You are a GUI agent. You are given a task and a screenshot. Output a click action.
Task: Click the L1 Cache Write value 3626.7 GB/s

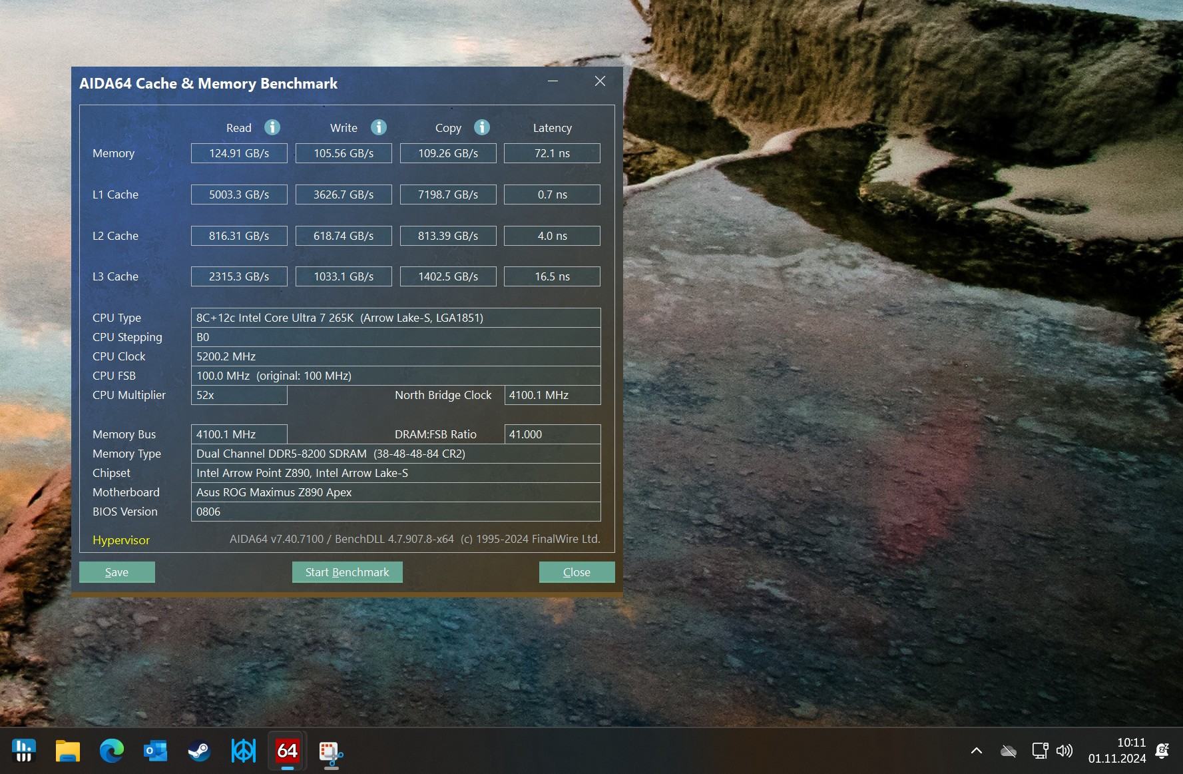click(x=344, y=194)
